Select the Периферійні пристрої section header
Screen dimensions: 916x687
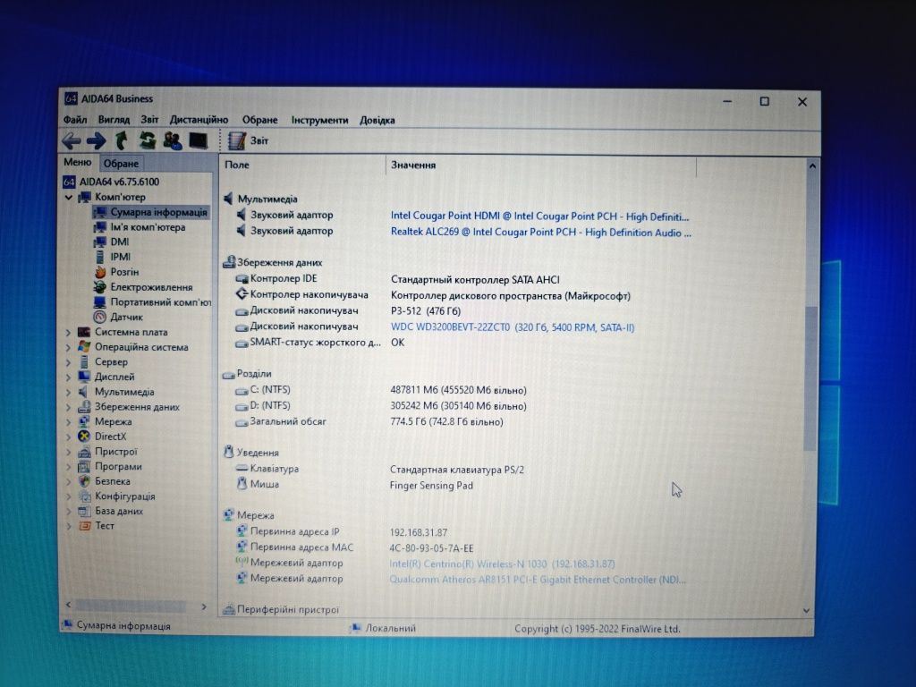click(287, 610)
